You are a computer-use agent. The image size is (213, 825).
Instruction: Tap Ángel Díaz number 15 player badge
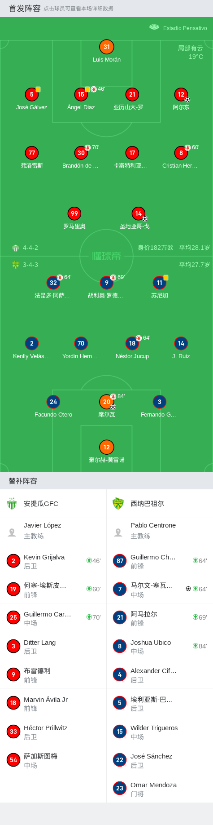click(x=81, y=94)
